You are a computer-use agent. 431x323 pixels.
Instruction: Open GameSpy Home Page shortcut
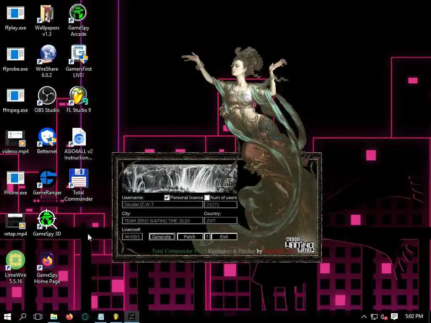47,267
